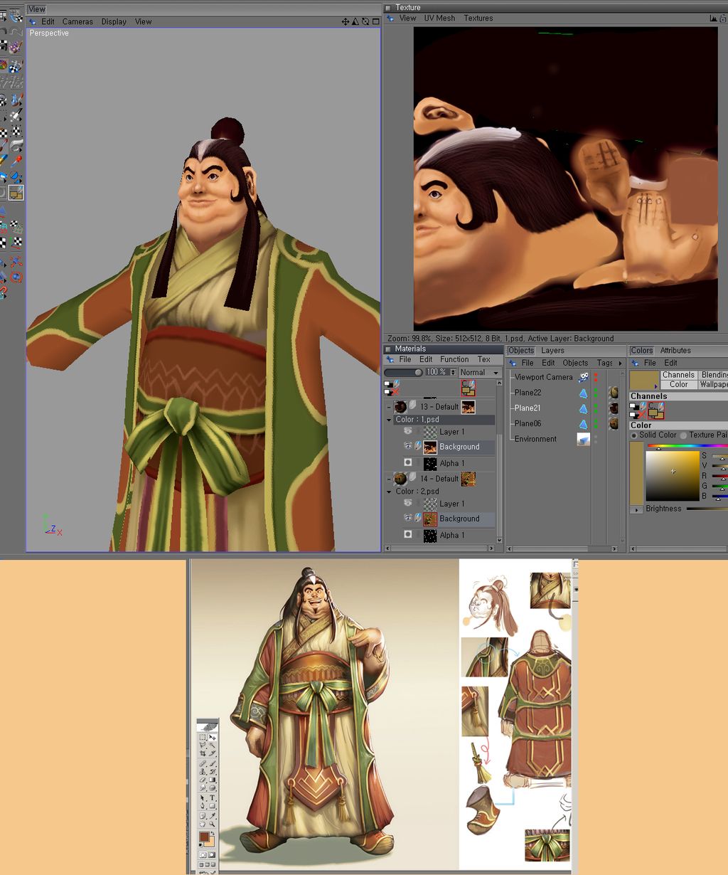Click the hue spectrum slider
This screenshot has width=728, height=875.
pos(687,446)
